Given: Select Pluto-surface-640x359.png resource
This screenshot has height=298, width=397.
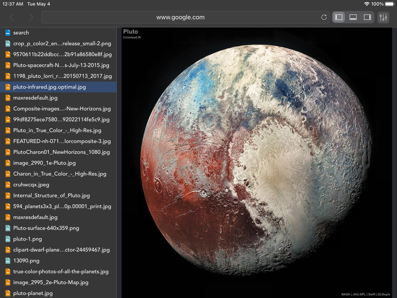Looking at the screenshot, I should pos(46,228).
